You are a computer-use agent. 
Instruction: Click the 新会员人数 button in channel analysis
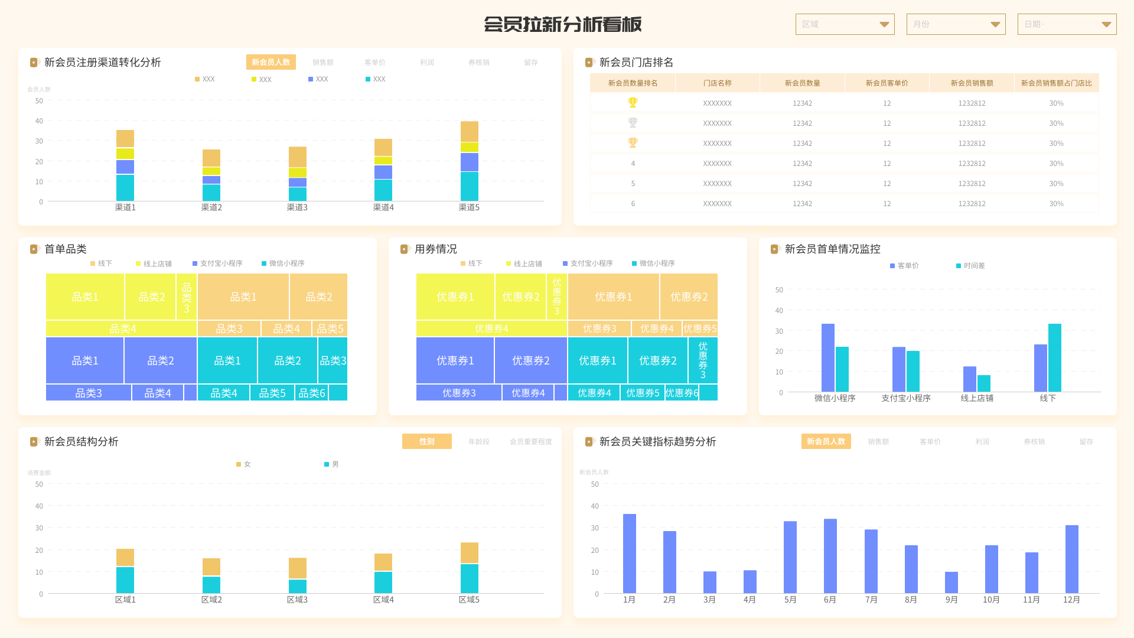pos(271,61)
